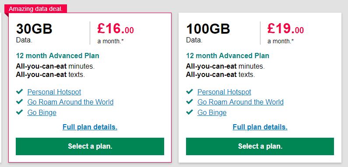The height and width of the screenshot is (167, 348).
Task: Click checkmark beside 30GB Go Roam
Action: pyautogui.click(x=20, y=101)
